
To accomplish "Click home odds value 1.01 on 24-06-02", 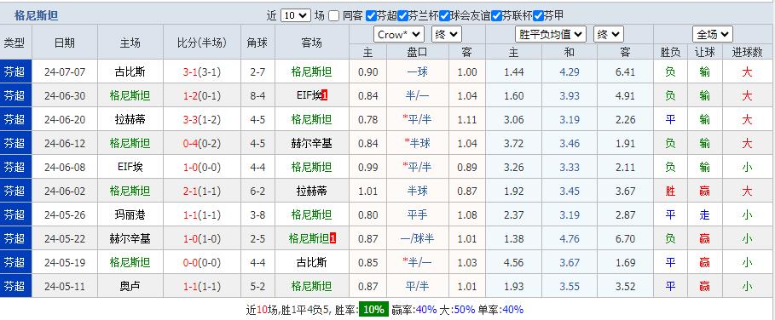I will coord(367,191).
